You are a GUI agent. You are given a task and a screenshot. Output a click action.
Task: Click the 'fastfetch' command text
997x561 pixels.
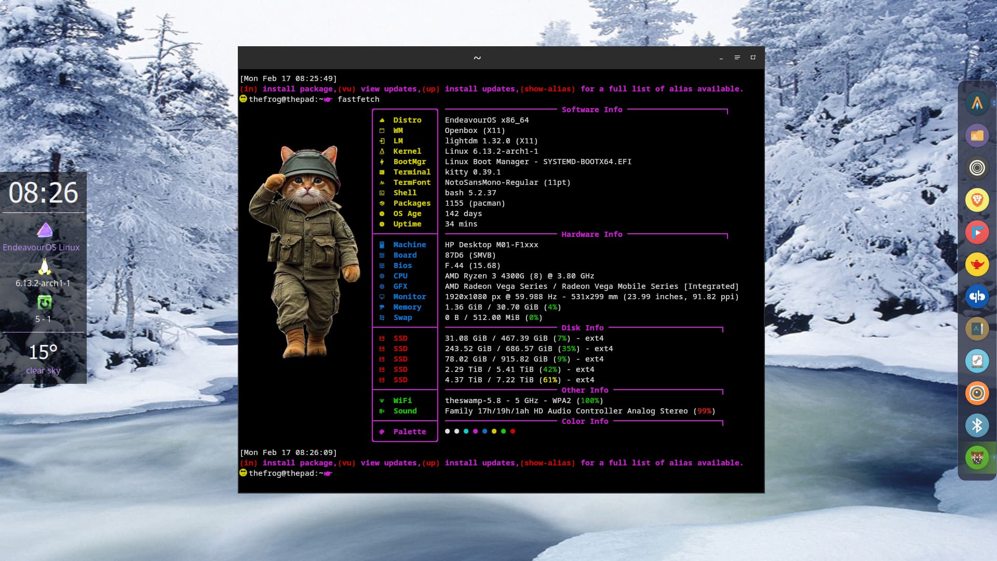coord(358,99)
